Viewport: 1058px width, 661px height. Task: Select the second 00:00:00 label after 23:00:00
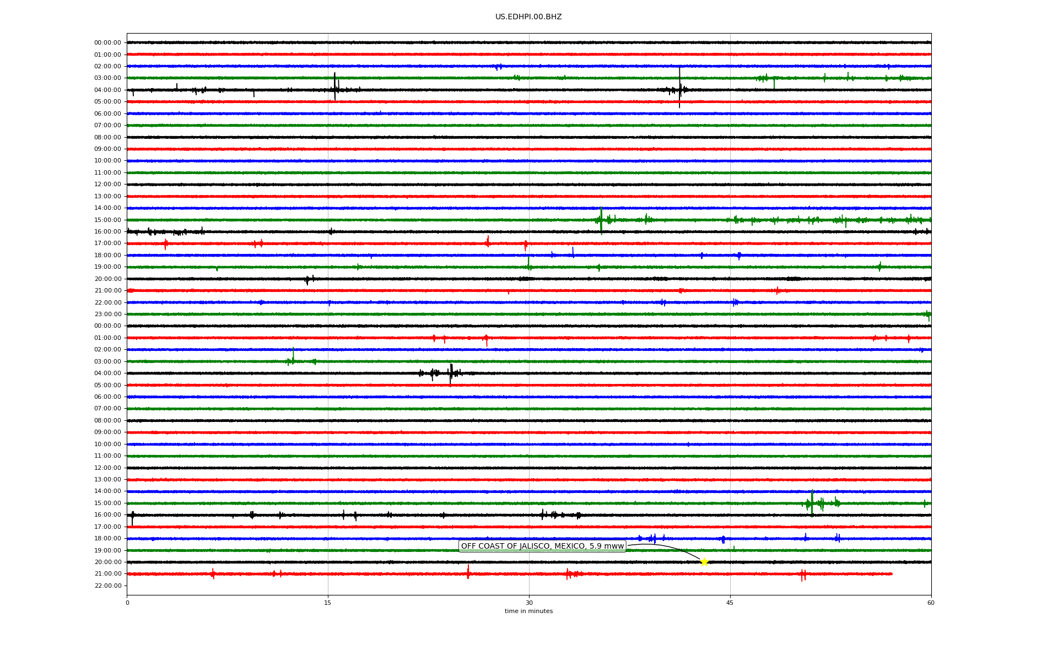(107, 326)
